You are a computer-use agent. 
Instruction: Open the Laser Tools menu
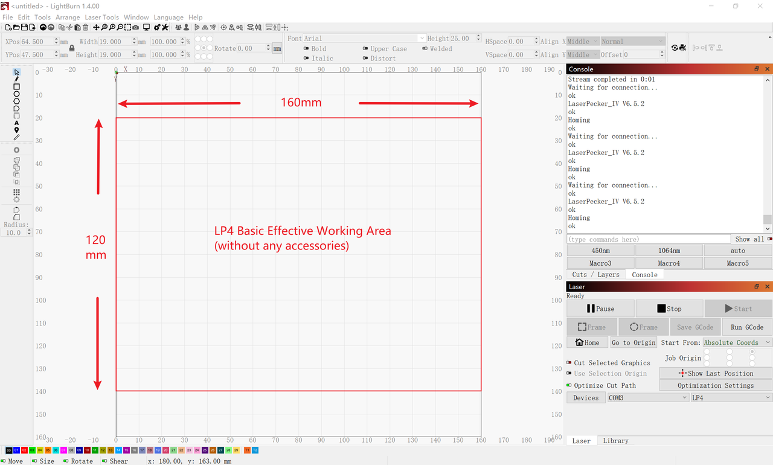pyautogui.click(x=102, y=18)
